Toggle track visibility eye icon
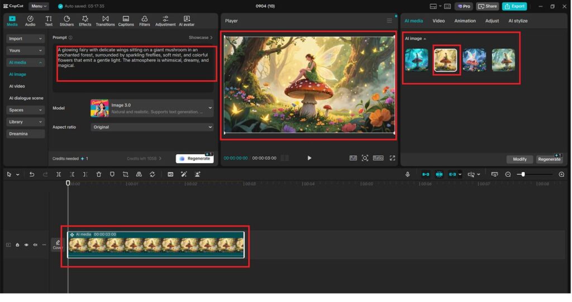 click(26, 245)
